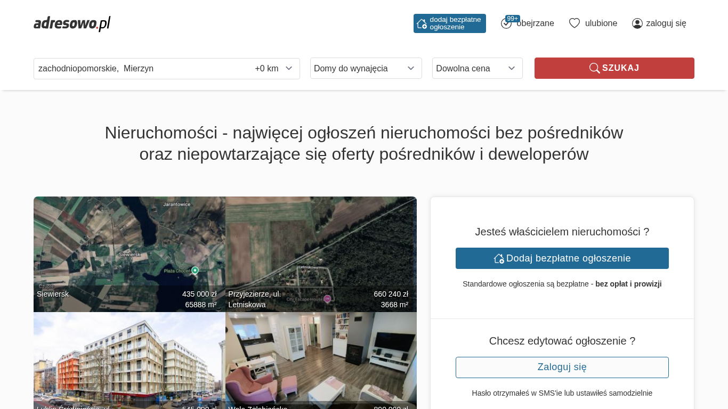This screenshot has height=409, width=728.
Task: Open the Dowolna cena price dropdown
Action: 477,68
